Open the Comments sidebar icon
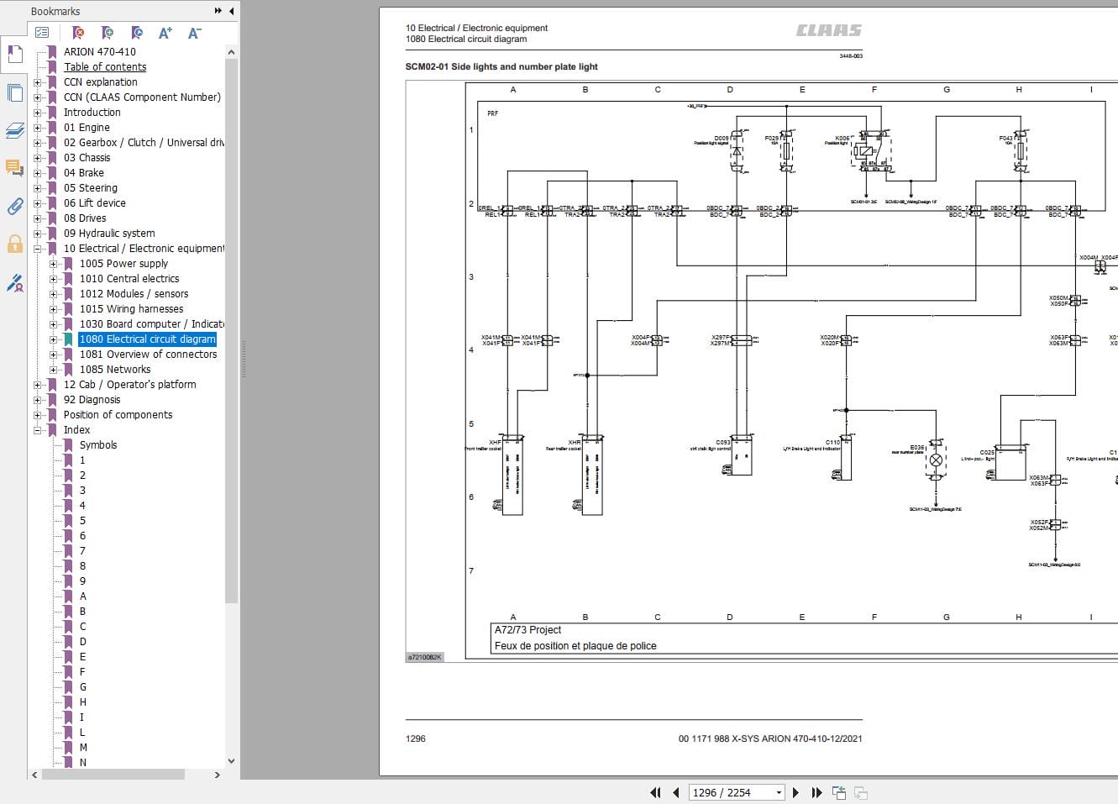The image size is (1118, 804). [14, 168]
